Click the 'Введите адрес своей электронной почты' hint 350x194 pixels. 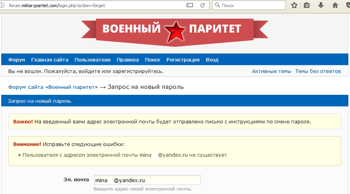click(143, 189)
